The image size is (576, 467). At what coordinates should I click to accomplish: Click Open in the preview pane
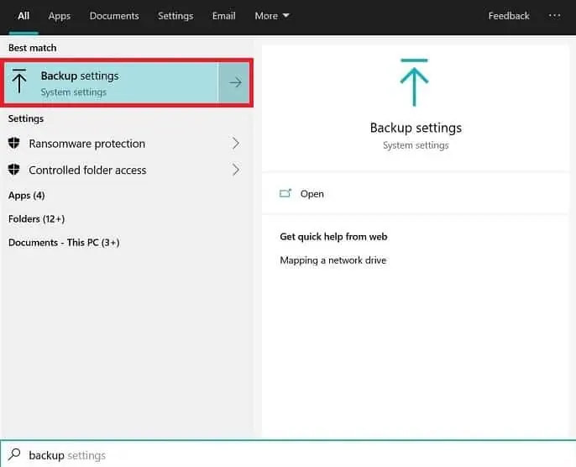312,194
